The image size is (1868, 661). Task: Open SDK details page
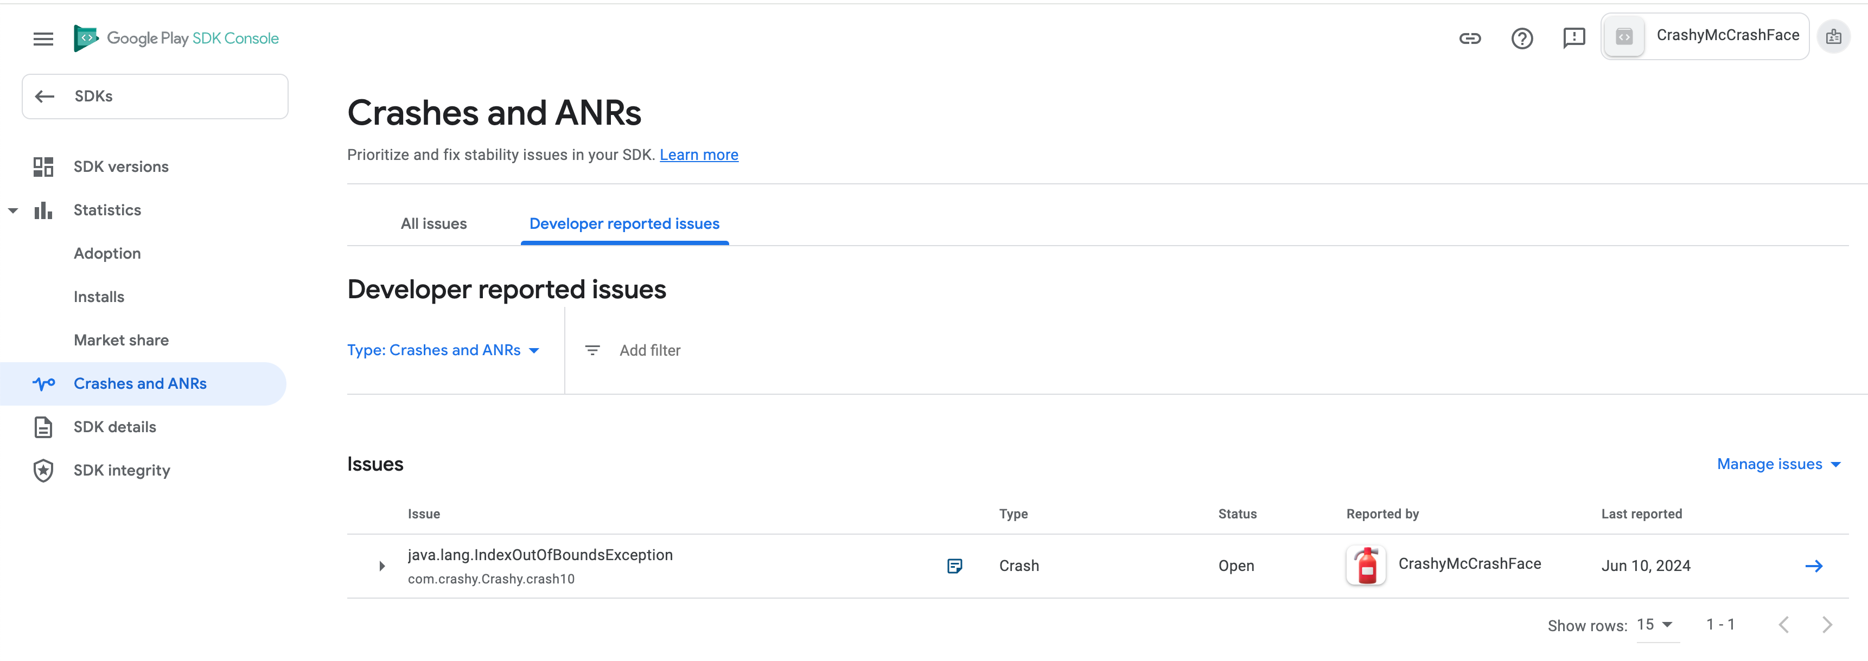[x=114, y=426]
